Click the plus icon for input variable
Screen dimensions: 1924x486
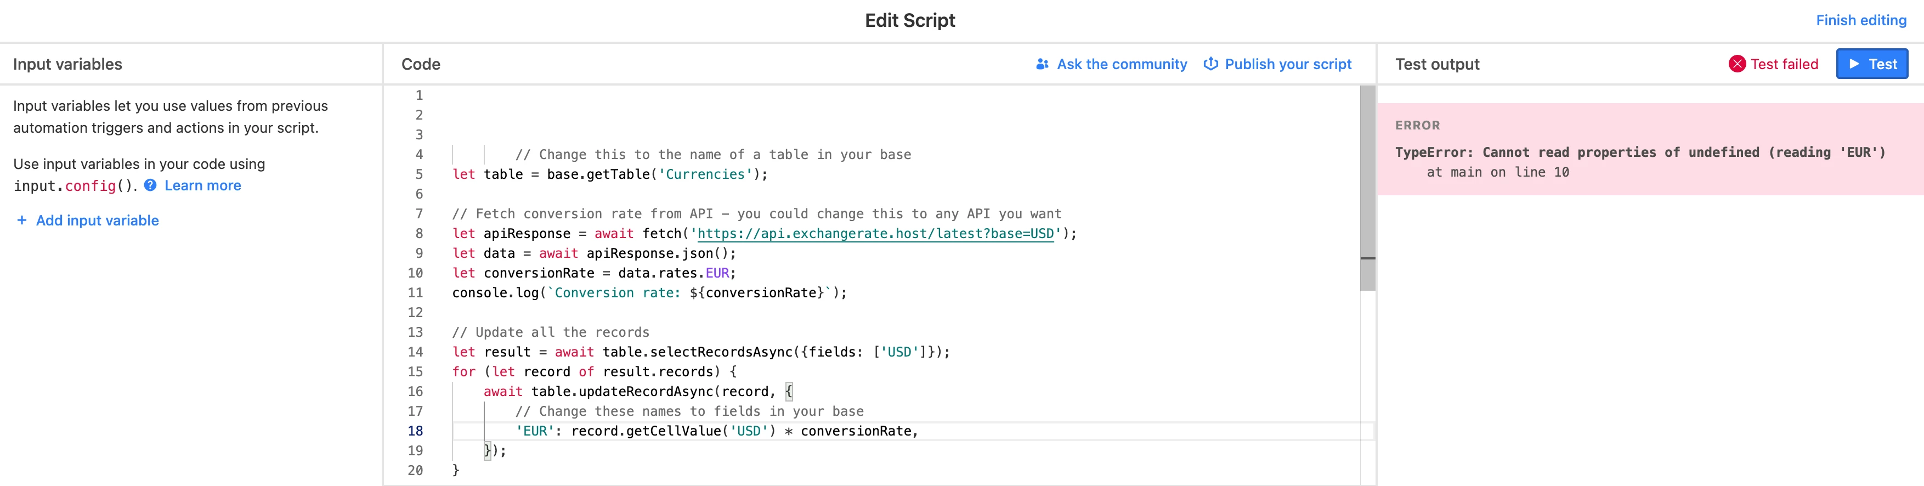21,220
